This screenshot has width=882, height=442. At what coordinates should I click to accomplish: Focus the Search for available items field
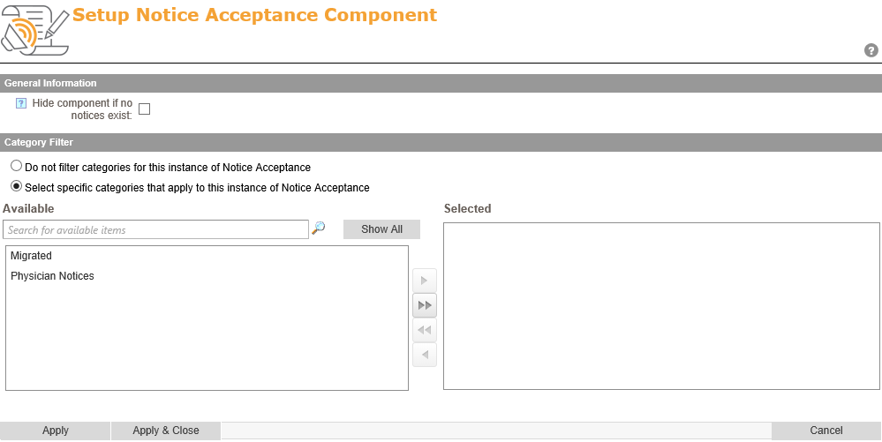pyautogui.click(x=155, y=229)
